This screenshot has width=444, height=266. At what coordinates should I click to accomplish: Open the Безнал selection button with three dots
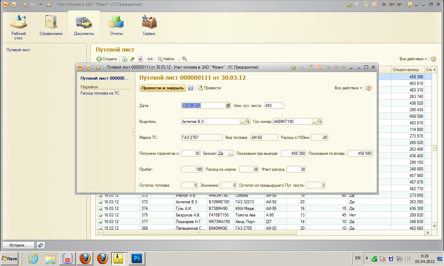231,153
